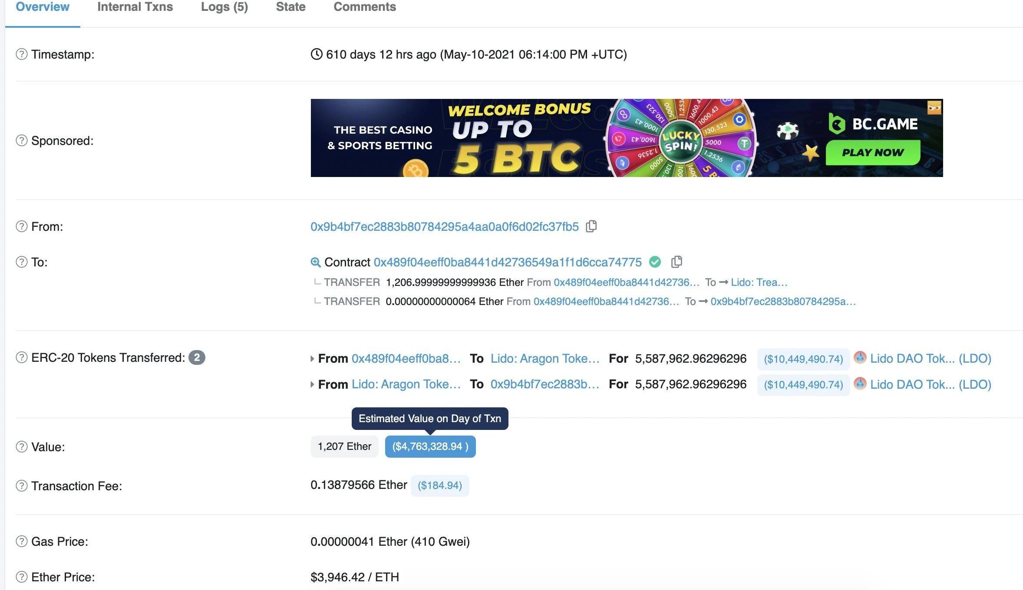Open recipient 0x9b4bf7ec2883b80784295a... link
Image resolution: width=1023 pixels, height=590 pixels.
pos(783,302)
